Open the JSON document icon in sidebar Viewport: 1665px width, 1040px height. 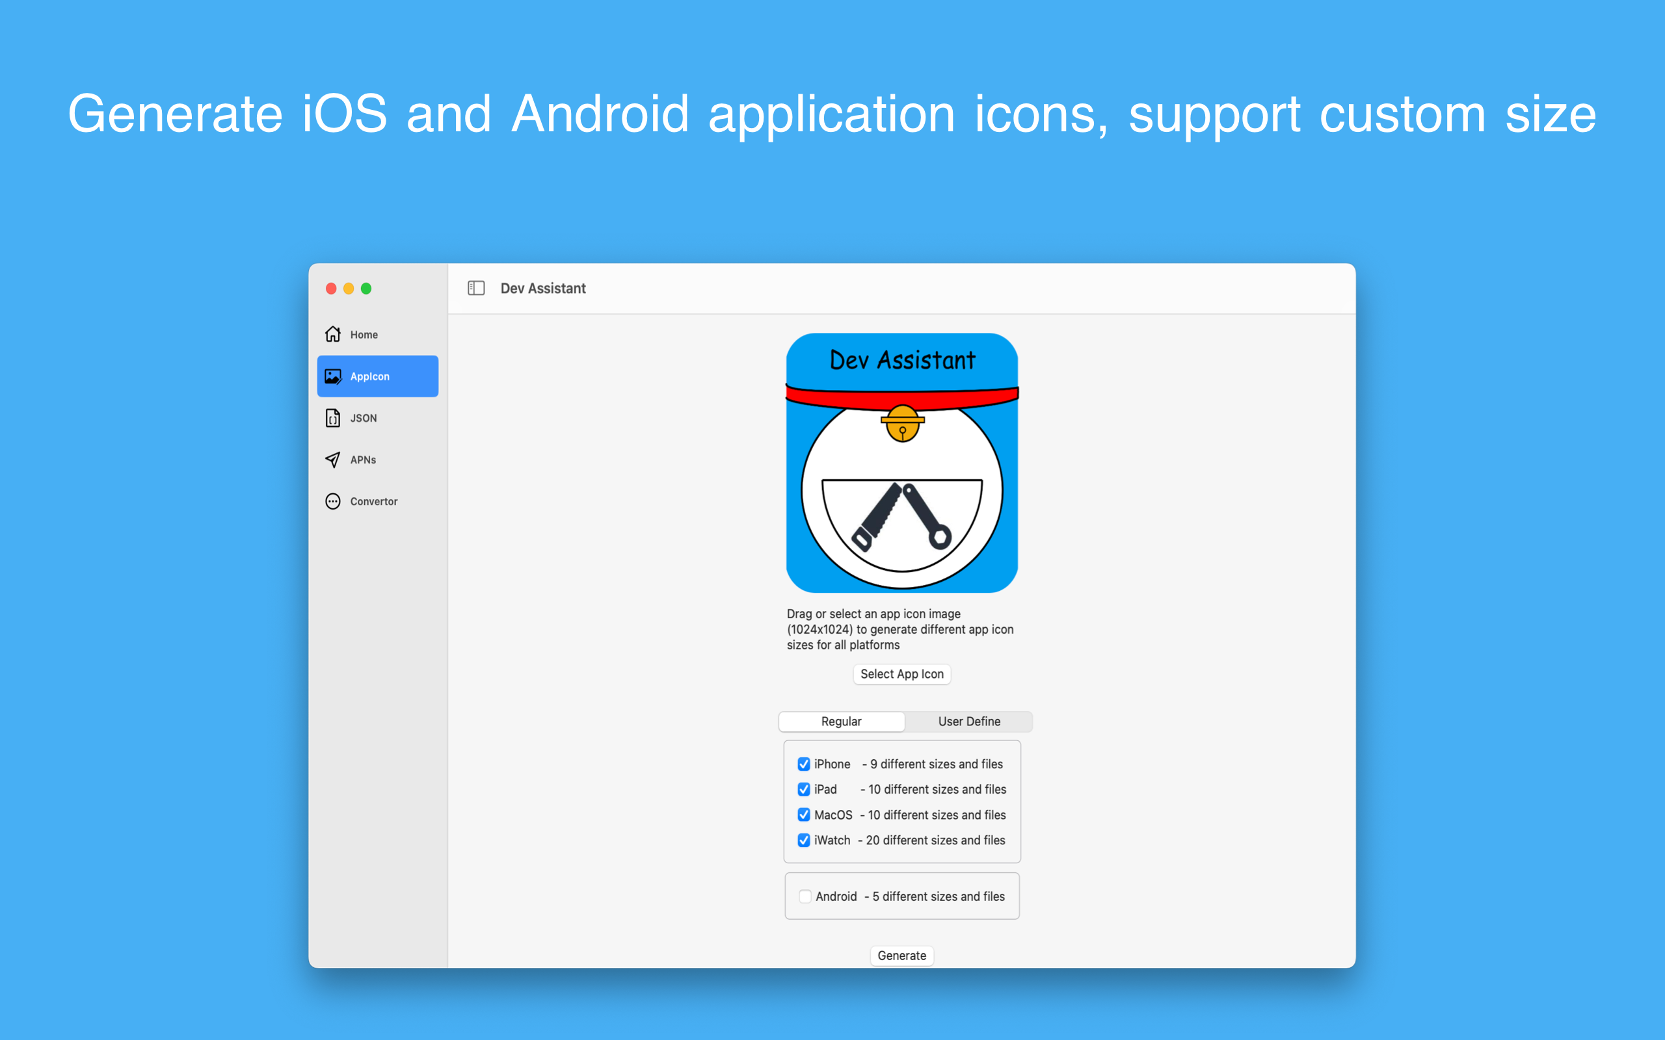pos(333,418)
